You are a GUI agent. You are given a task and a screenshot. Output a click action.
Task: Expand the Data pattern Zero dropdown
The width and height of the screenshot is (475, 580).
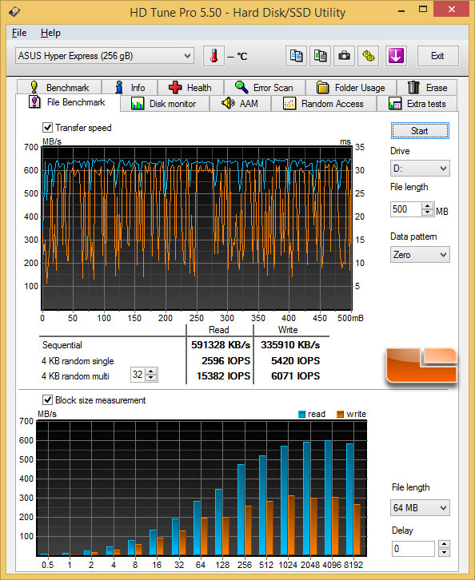click(x=420, y=255)
